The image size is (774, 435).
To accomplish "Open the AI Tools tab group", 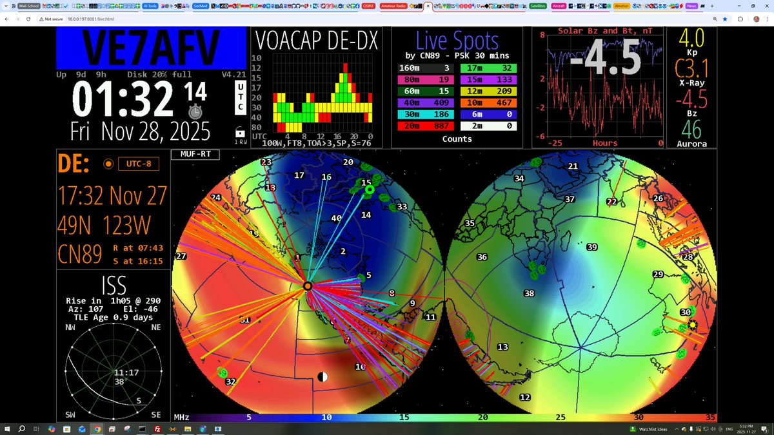I will 150,5.
